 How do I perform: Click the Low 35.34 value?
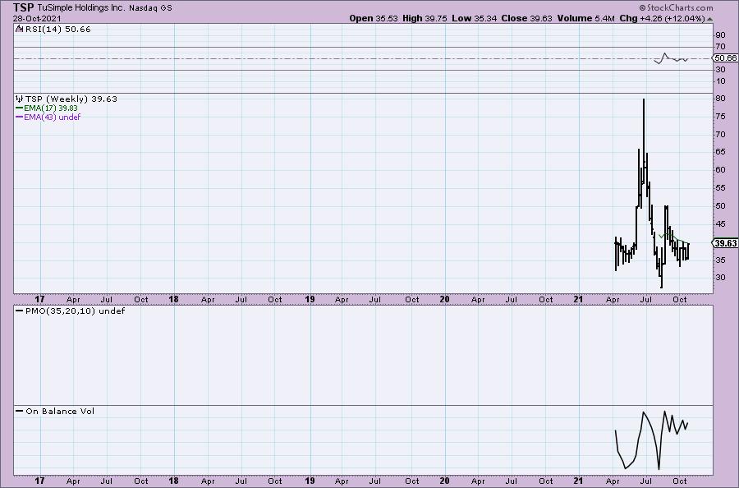[x=474, y=18]
